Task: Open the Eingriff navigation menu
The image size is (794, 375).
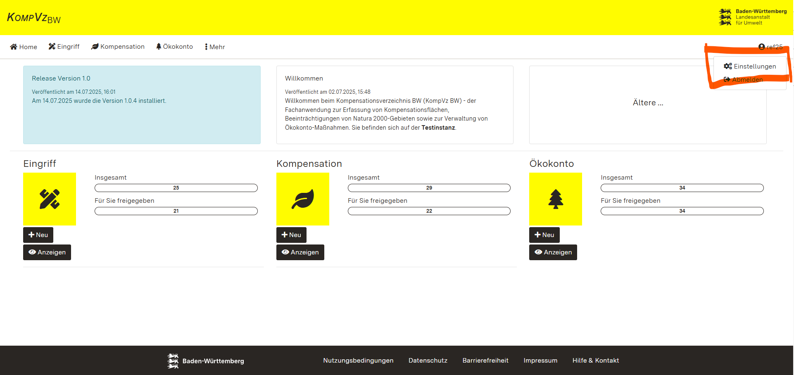Action: click(64, 47)
